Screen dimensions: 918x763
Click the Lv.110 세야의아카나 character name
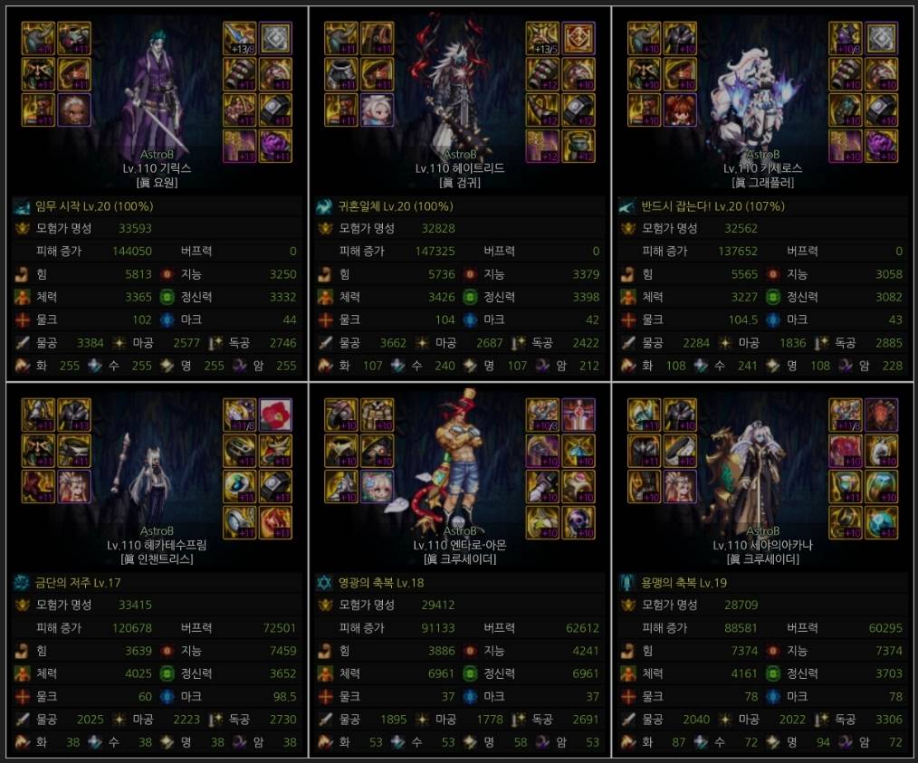click(x=762, y=545)
